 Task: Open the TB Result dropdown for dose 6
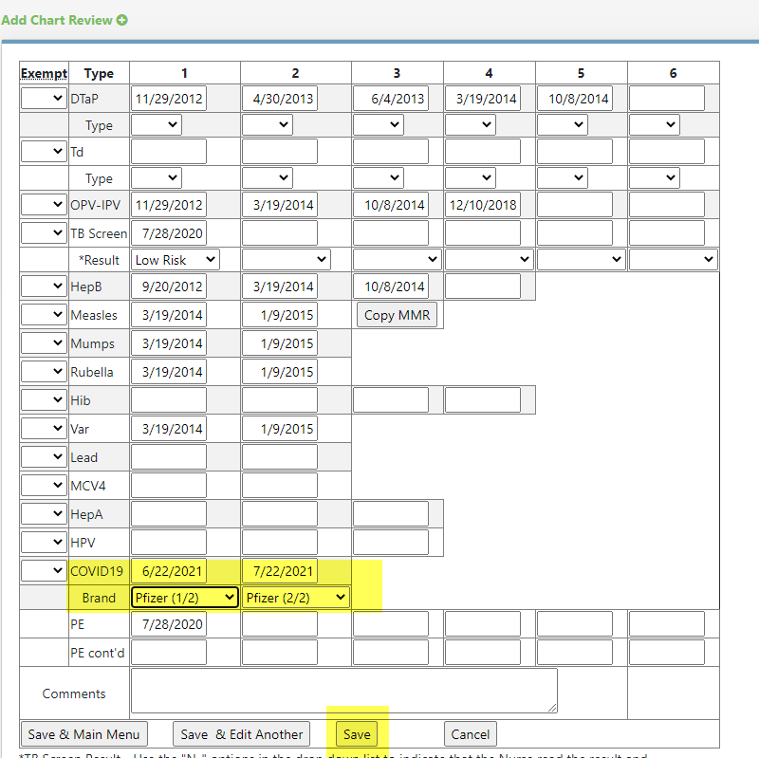pyautogui.click(x=674, y=260)
